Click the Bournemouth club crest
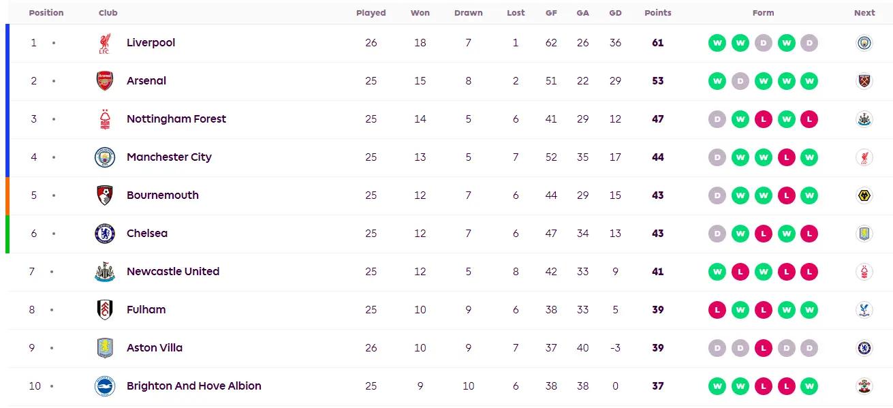Viewport: 893px width, 408px height. pos(104,195)
